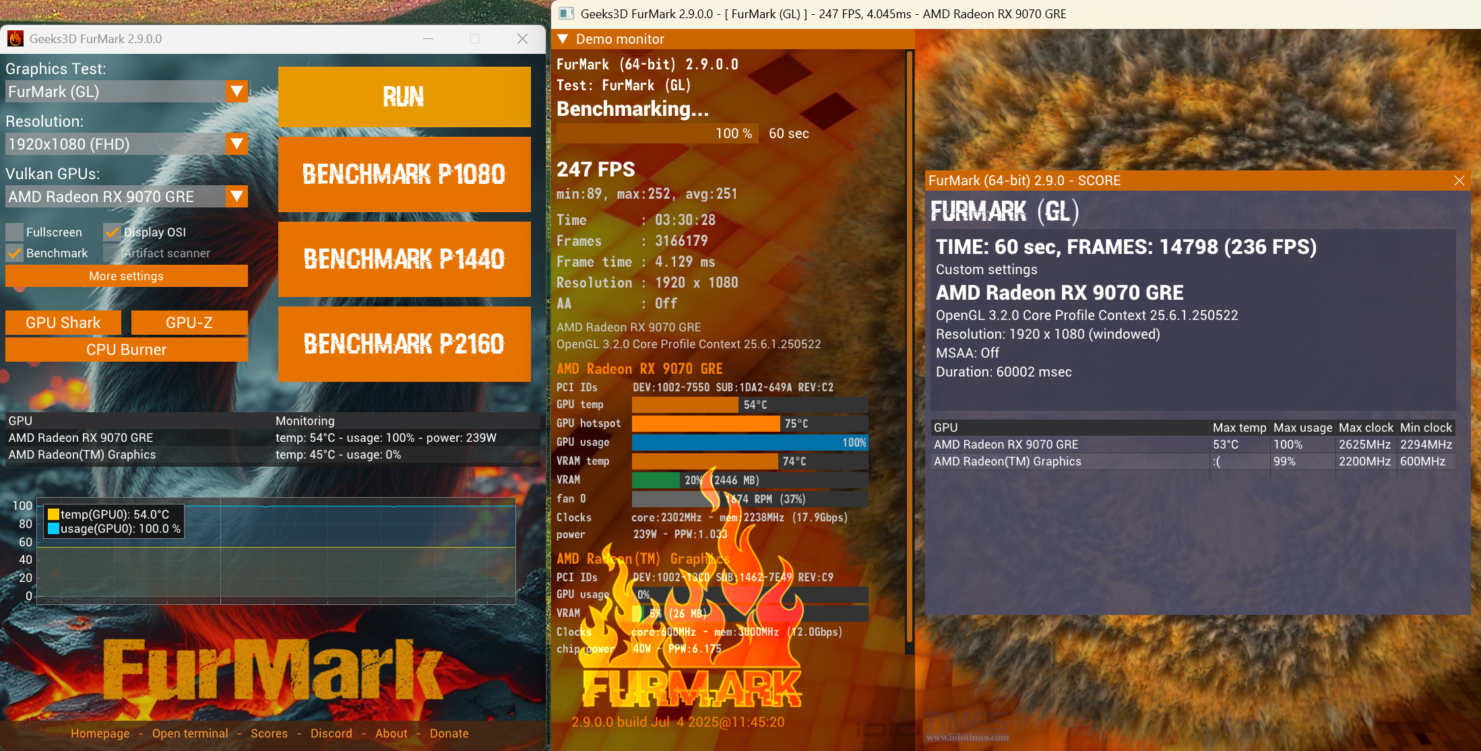Click 'DEV:1002-7550 SUB:1DA2-649A REV:C2' text
The width and height of the screenshot is (1481, 751).
pos(733,387)
